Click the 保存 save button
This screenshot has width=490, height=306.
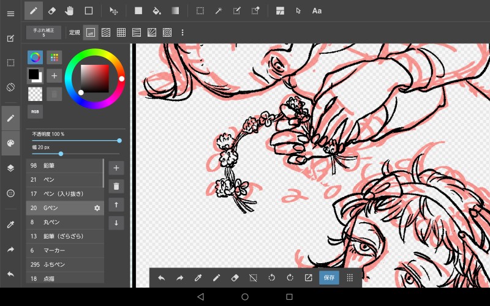coord(329,278)
